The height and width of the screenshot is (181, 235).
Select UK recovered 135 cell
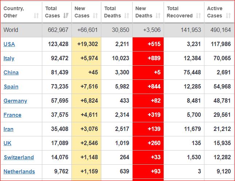184,143
